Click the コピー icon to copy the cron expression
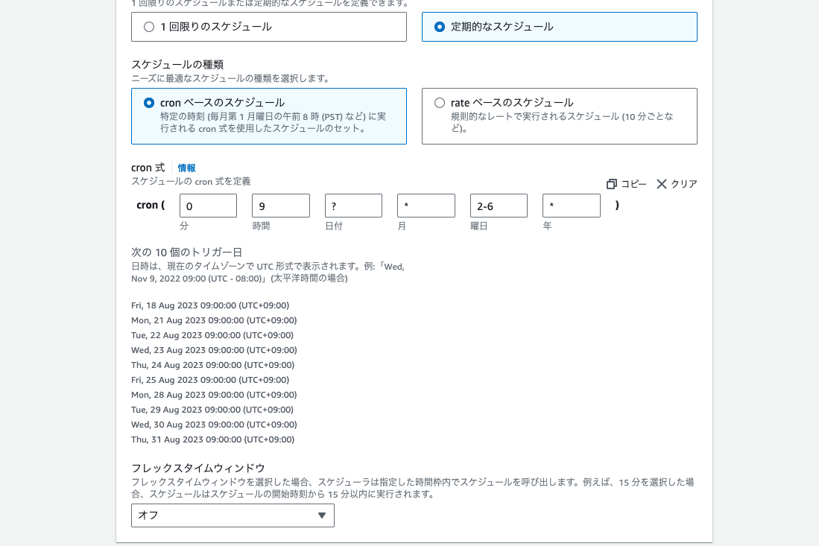This screenshot has height=546, width=819. (x=626, y=184)
